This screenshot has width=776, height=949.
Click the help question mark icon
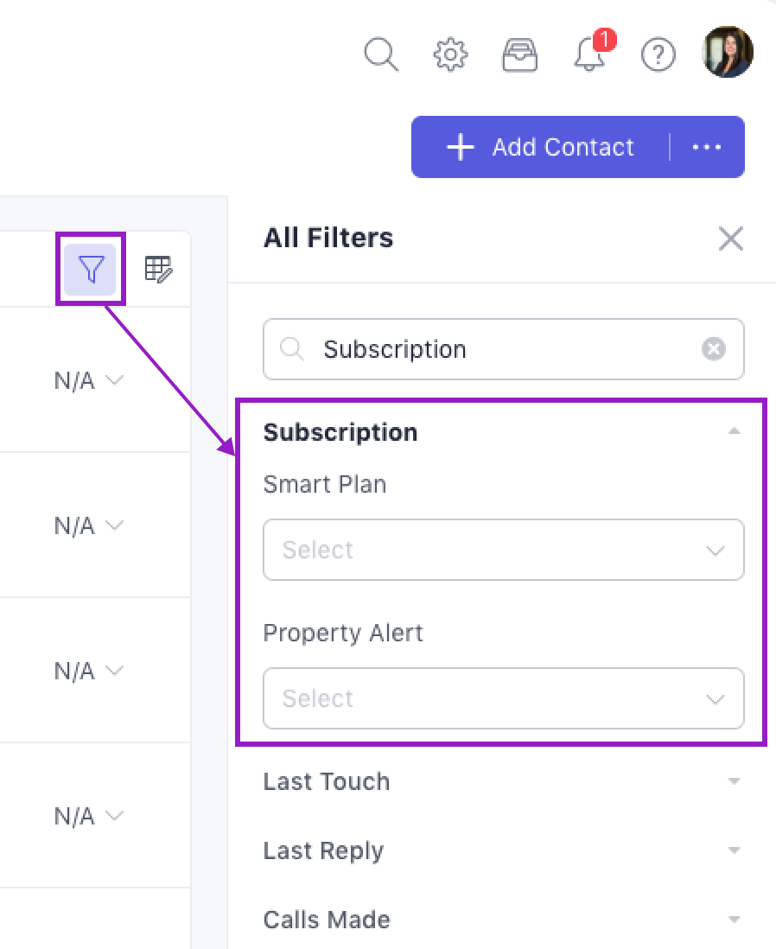click(658, 54)
